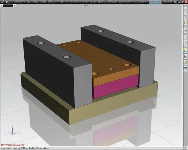The width and height of the screenshot is (188, 150).
Task: Switch to the Surface tab
Action: click(43, 2)
